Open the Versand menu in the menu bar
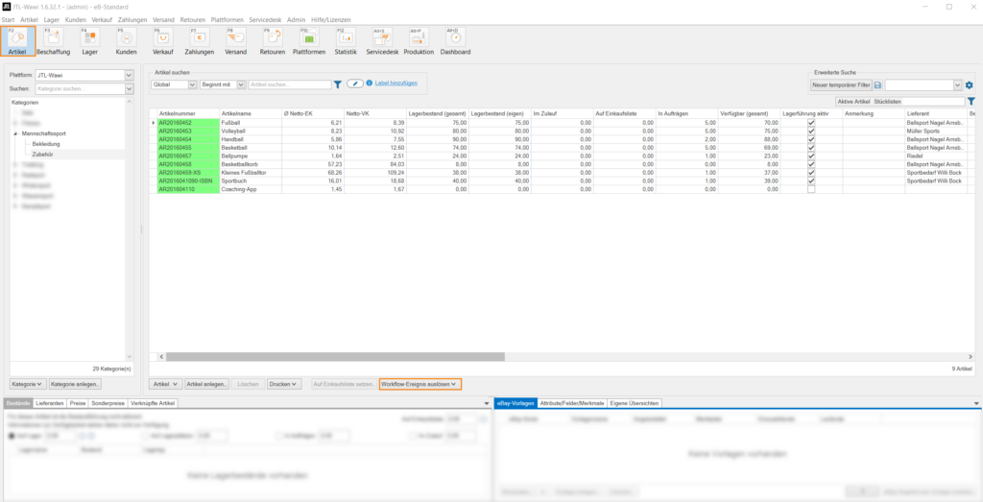This screenshot has width=983, height=502. pos(163,19)
